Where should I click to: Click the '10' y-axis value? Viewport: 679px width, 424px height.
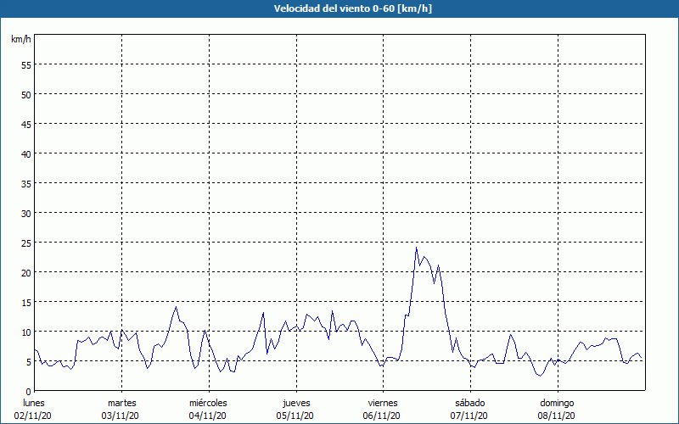26,332
